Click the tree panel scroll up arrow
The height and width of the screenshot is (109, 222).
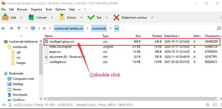point(41,42)
